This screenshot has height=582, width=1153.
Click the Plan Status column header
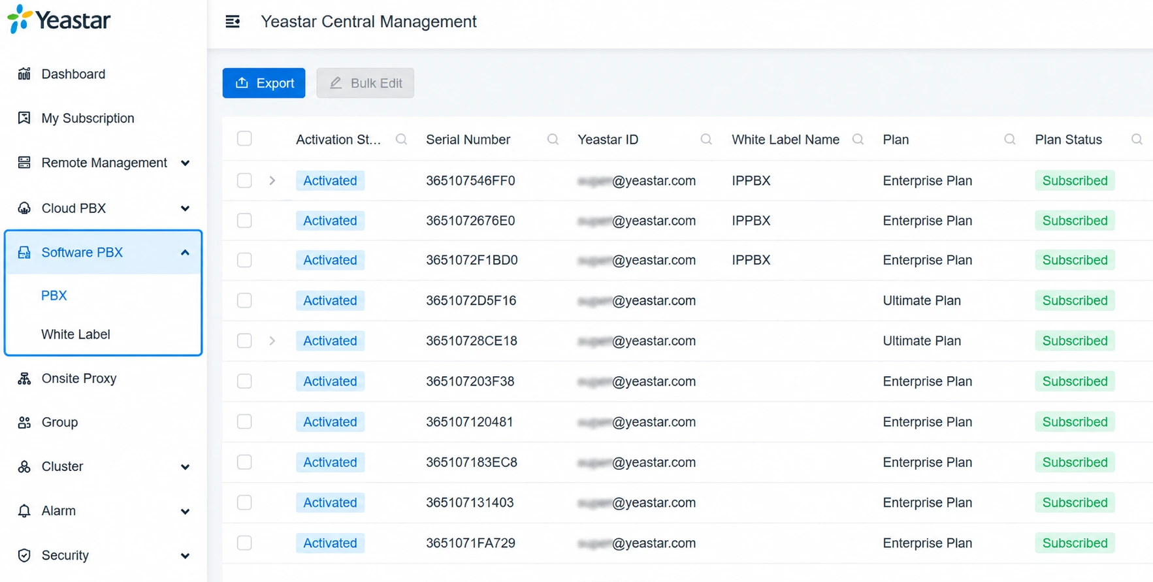tap(1068, 140)
